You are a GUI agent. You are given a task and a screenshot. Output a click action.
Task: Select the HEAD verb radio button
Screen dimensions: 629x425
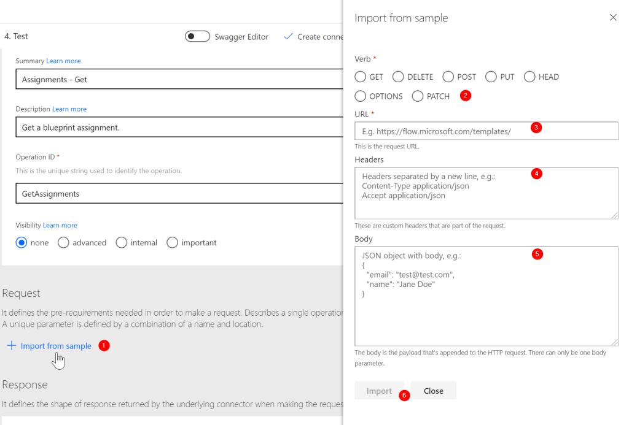pos(529,77)
